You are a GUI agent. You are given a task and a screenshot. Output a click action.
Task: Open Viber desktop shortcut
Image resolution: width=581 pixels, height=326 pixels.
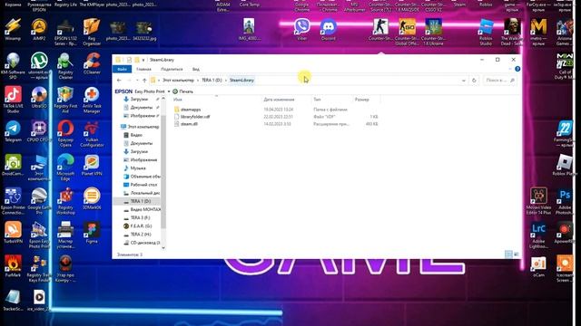302,30
